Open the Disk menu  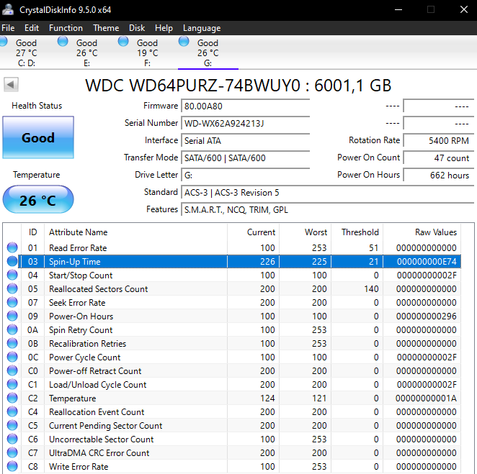pyautogui.click(x=137, y=28)
